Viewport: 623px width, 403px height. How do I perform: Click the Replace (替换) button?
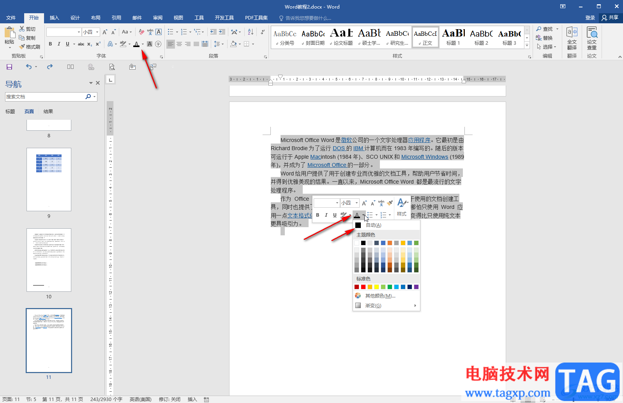coord(544,38)
